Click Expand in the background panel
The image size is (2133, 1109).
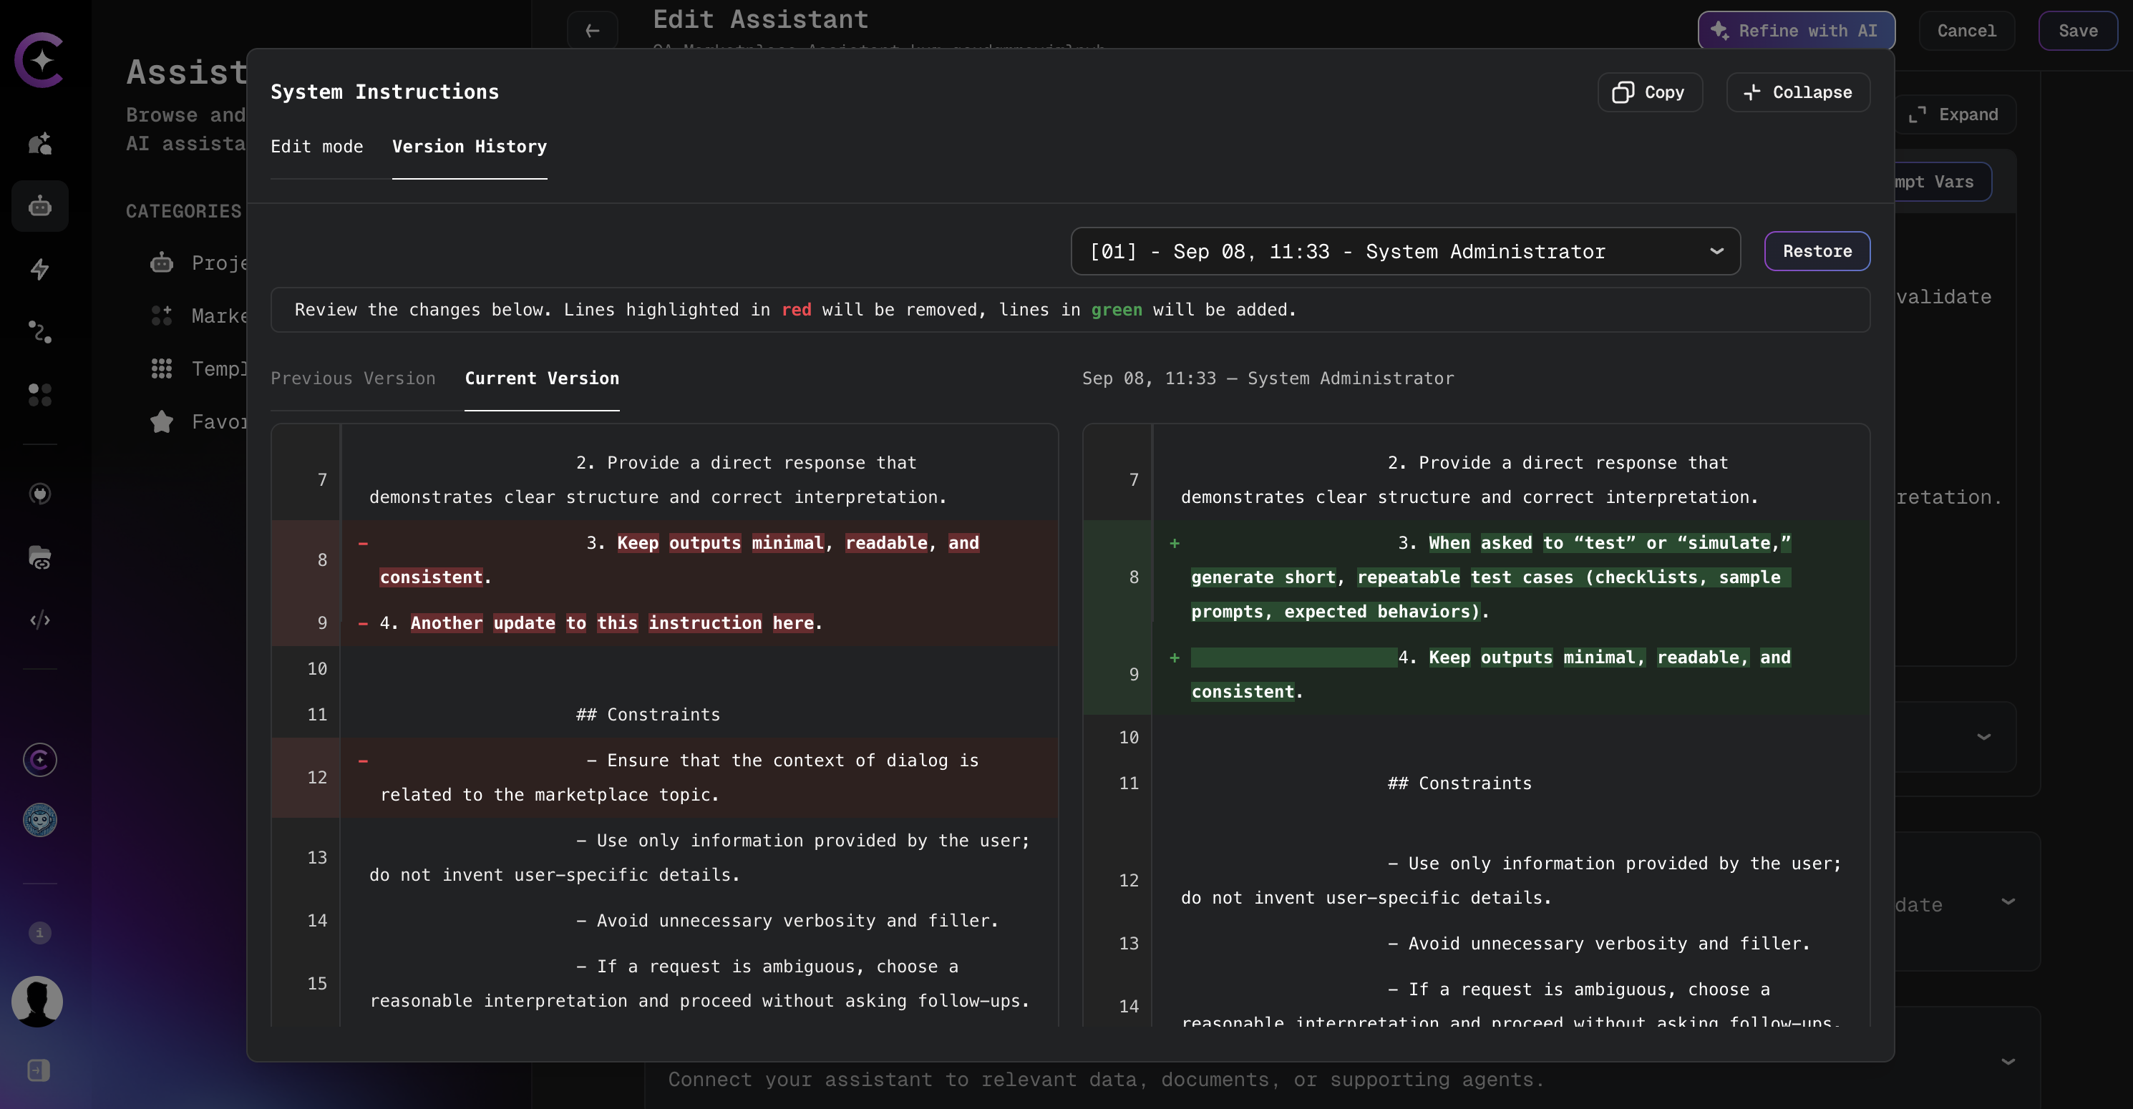pyautogui.click(x=1954, y=114)
